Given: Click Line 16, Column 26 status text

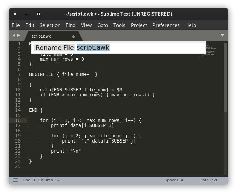Looking at the screenshot, I should pyautogui.click(x=41, y=180).
